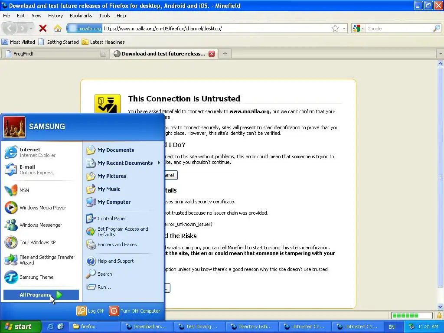This screenshot has width=444, height=333.
Task: Click Internet Explorer quick launch icon
Action: point(50,326)
